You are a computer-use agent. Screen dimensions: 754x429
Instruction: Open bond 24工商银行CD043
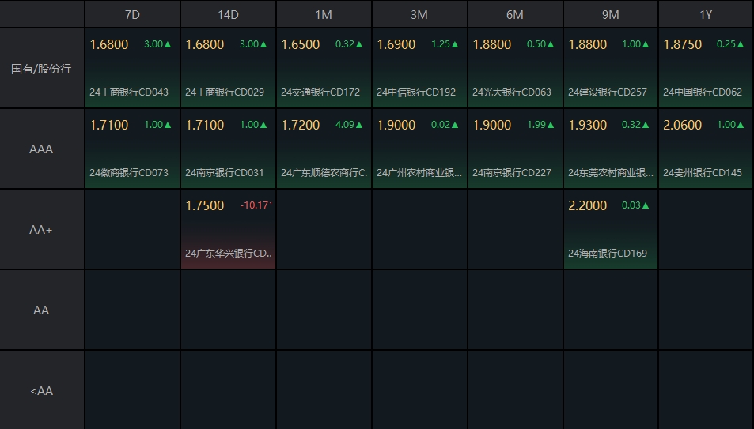[129, 92]
